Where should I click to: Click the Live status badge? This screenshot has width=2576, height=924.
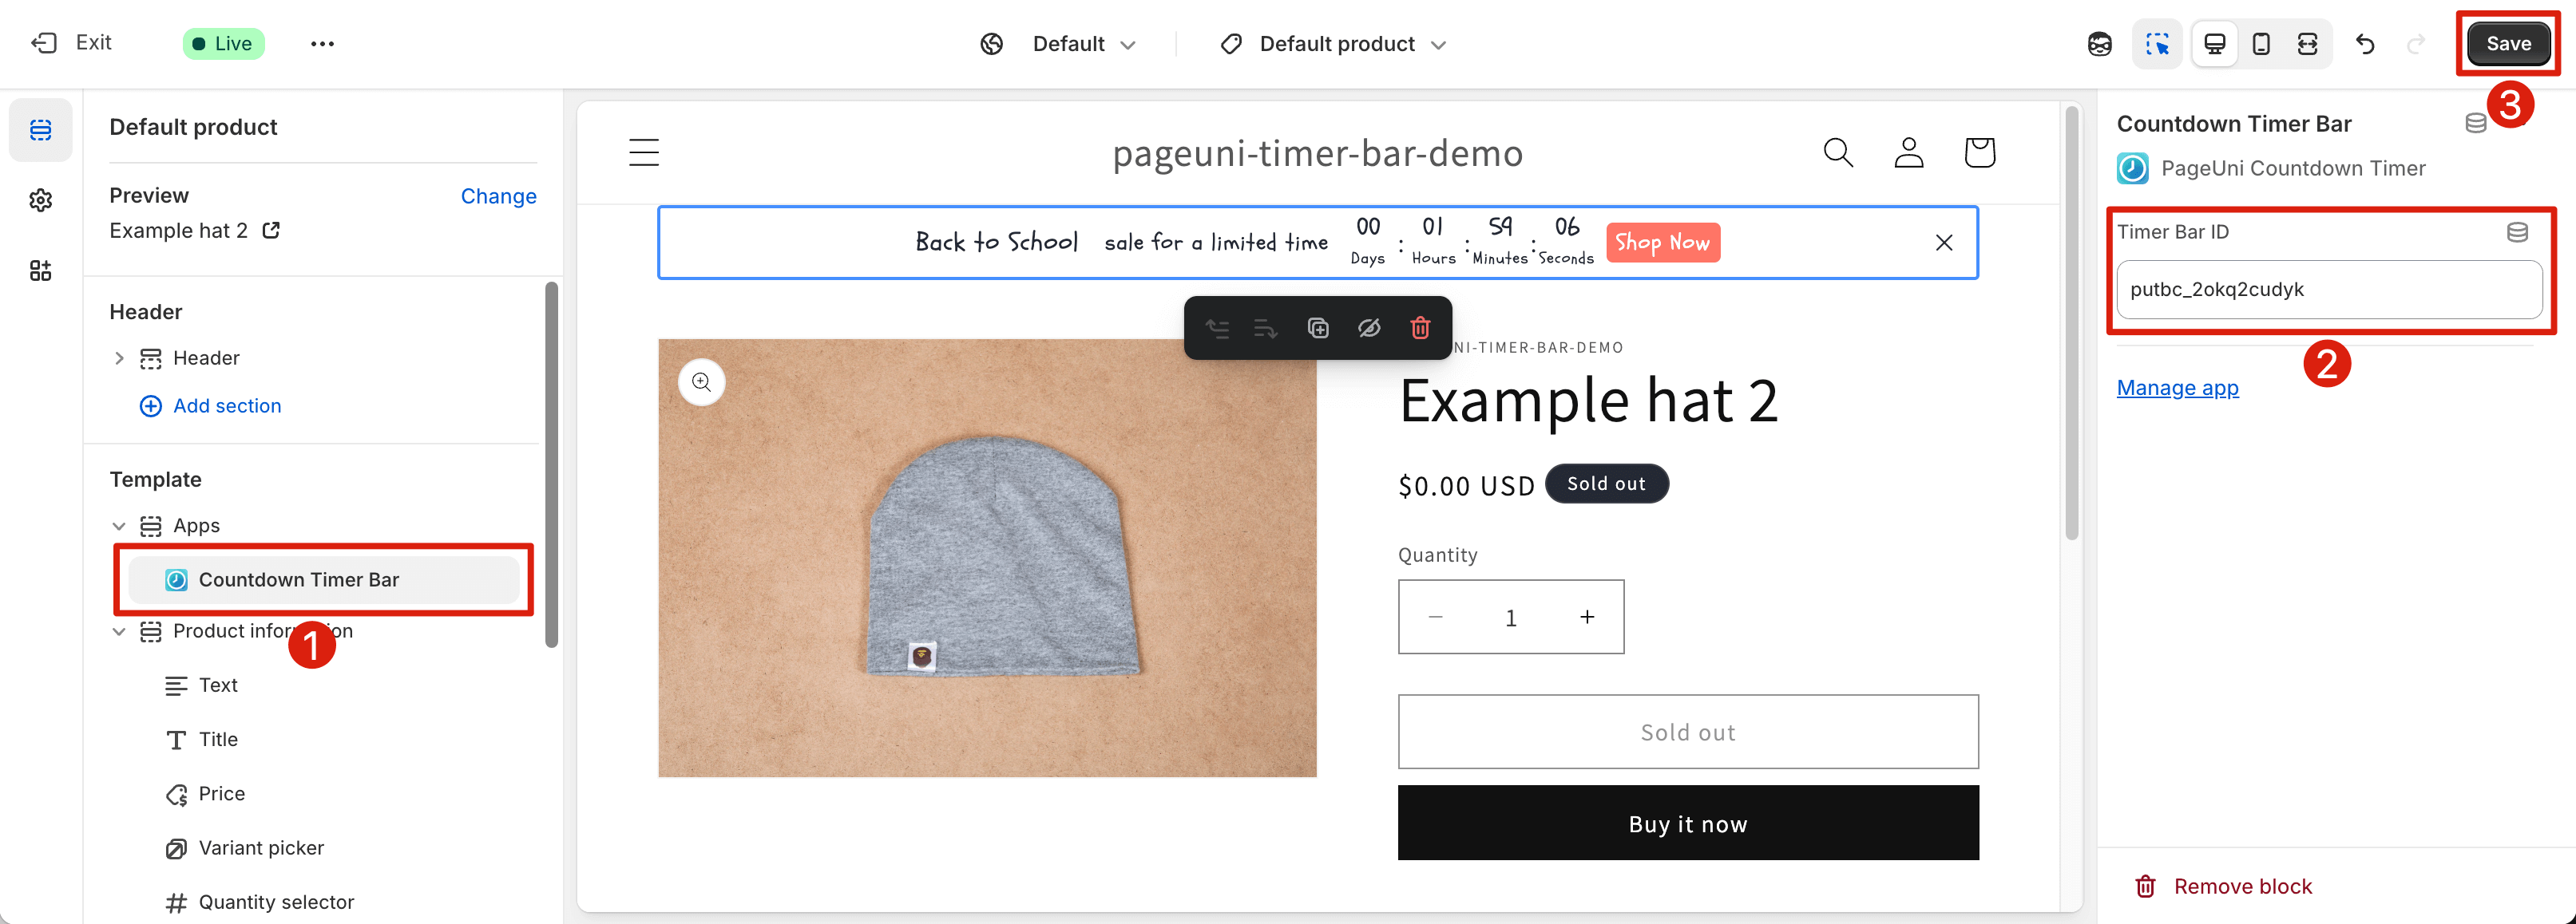(x=223, y=44)
